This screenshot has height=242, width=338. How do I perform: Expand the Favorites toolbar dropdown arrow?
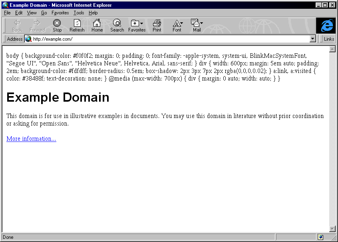point(141,23)
